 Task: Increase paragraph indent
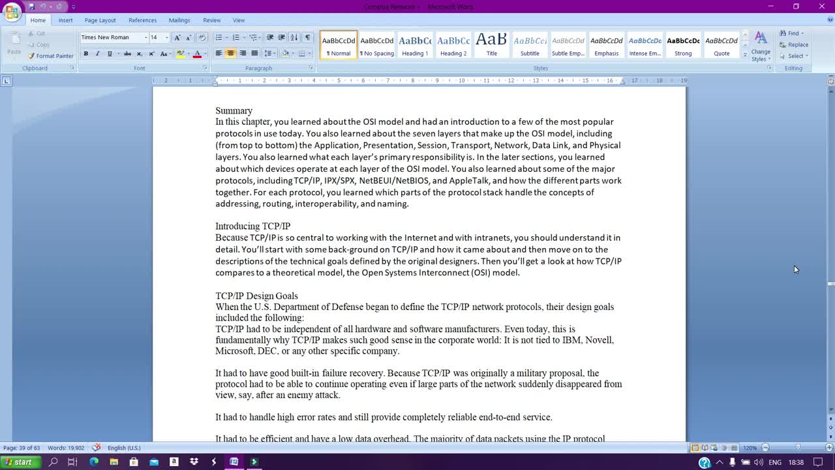(281, 37)
